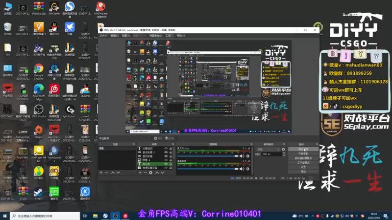Remove selected source with minus icon
The width and height of the screenshot is (392, 220).
pos(145,173)
